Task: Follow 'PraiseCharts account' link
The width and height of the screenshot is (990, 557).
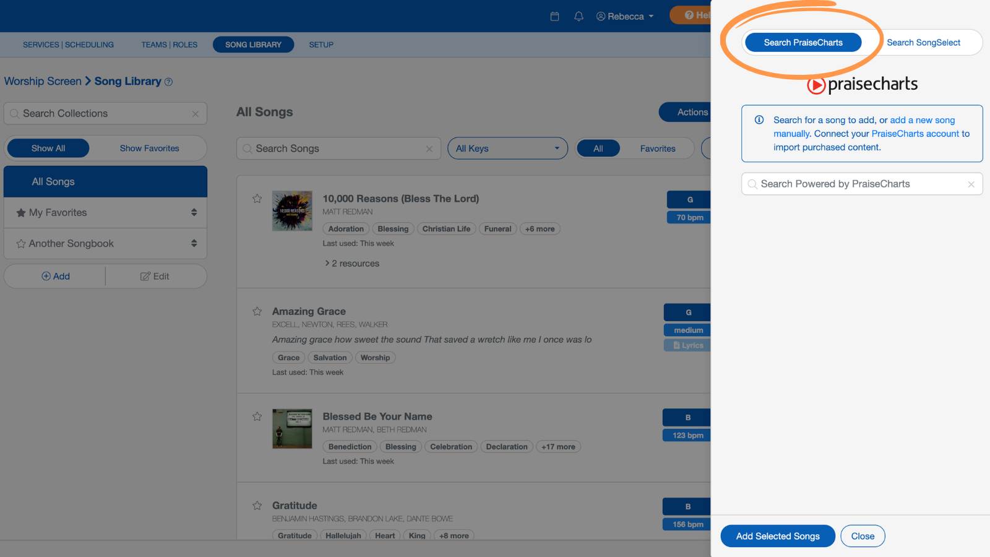Action: [x=915, y=134]
